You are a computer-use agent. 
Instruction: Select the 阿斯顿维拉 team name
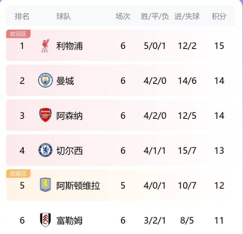tap(78, 185)
